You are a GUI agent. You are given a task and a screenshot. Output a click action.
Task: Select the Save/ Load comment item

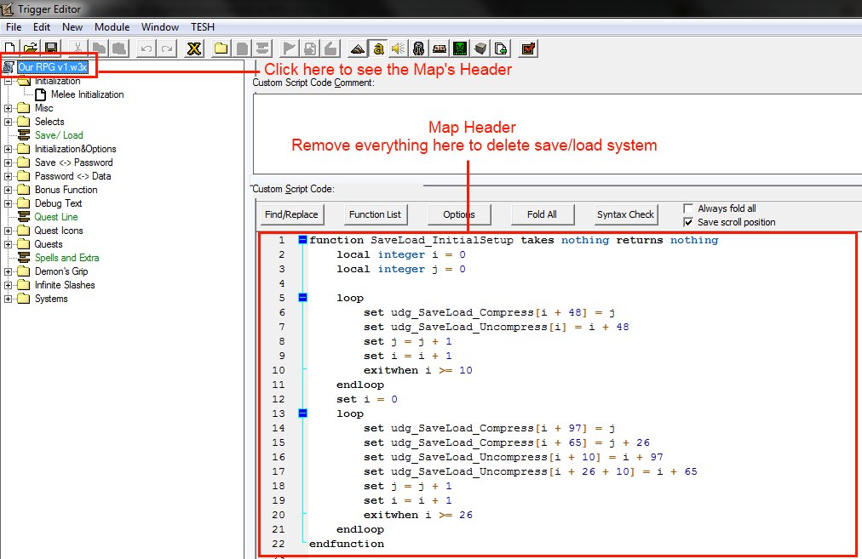click(x=59, y=135)
